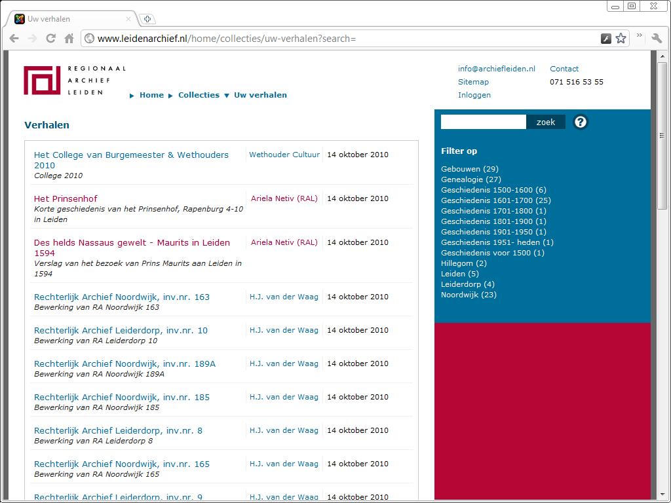671x503 pixels.
Task: Click date 14 oktober 2010 on Het Prinsenhof row
Action: (358, 198)
